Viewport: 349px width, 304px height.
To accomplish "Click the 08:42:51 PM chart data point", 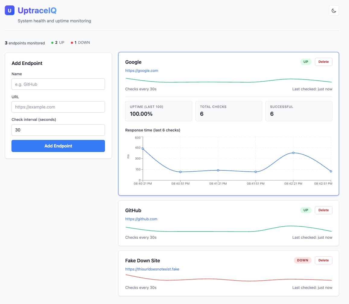I will point(331,171).
